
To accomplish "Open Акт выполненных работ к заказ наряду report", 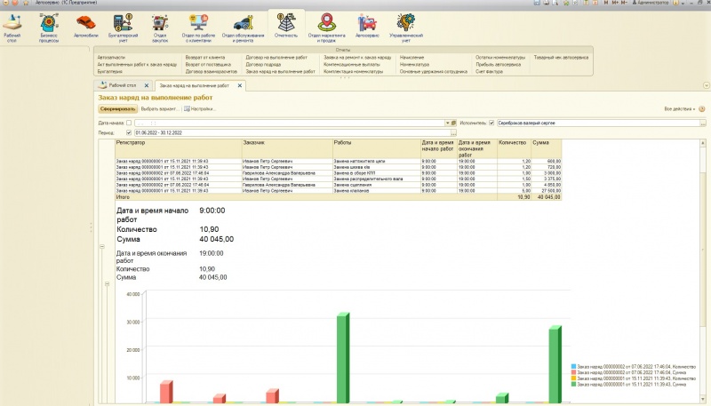I will point(137,64).
